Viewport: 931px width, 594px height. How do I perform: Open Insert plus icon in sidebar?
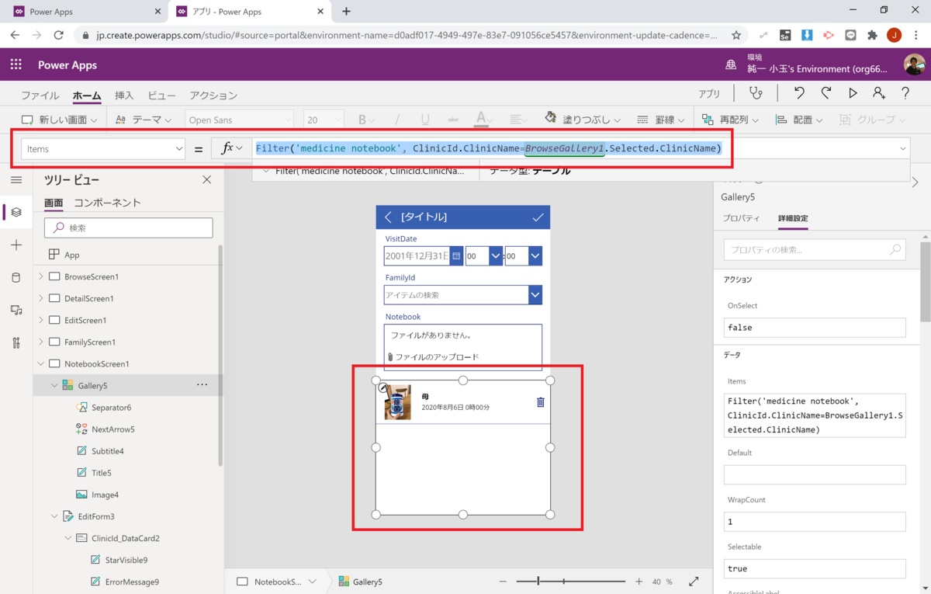pyautogui.click(x=16, y=245)
